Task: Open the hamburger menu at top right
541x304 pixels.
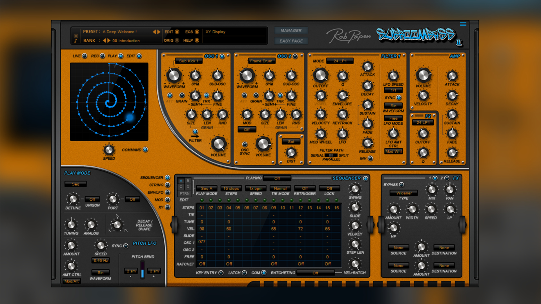Action: (463, 24)
